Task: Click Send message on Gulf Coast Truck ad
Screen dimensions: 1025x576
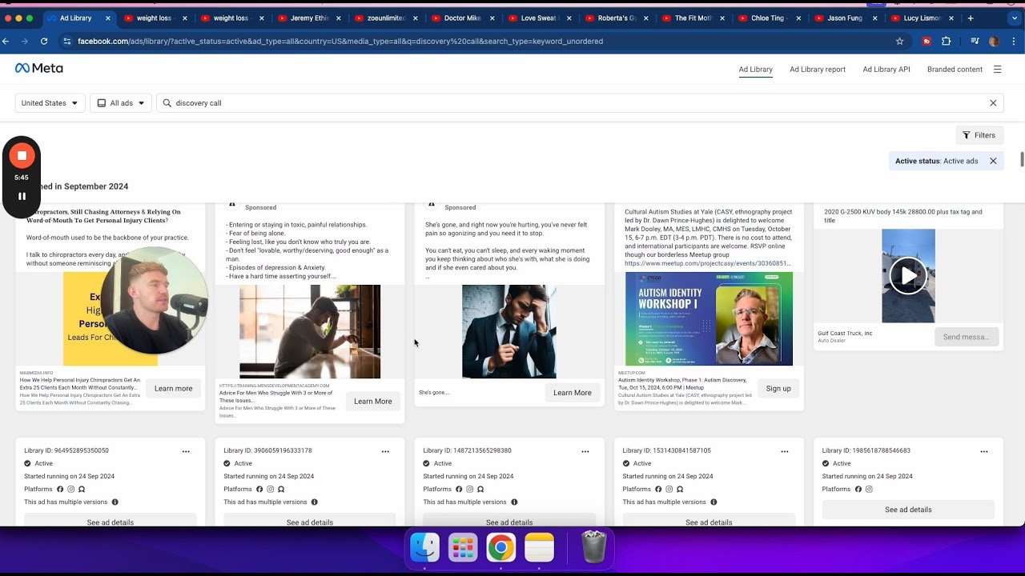Action: [x=967, y=337]
